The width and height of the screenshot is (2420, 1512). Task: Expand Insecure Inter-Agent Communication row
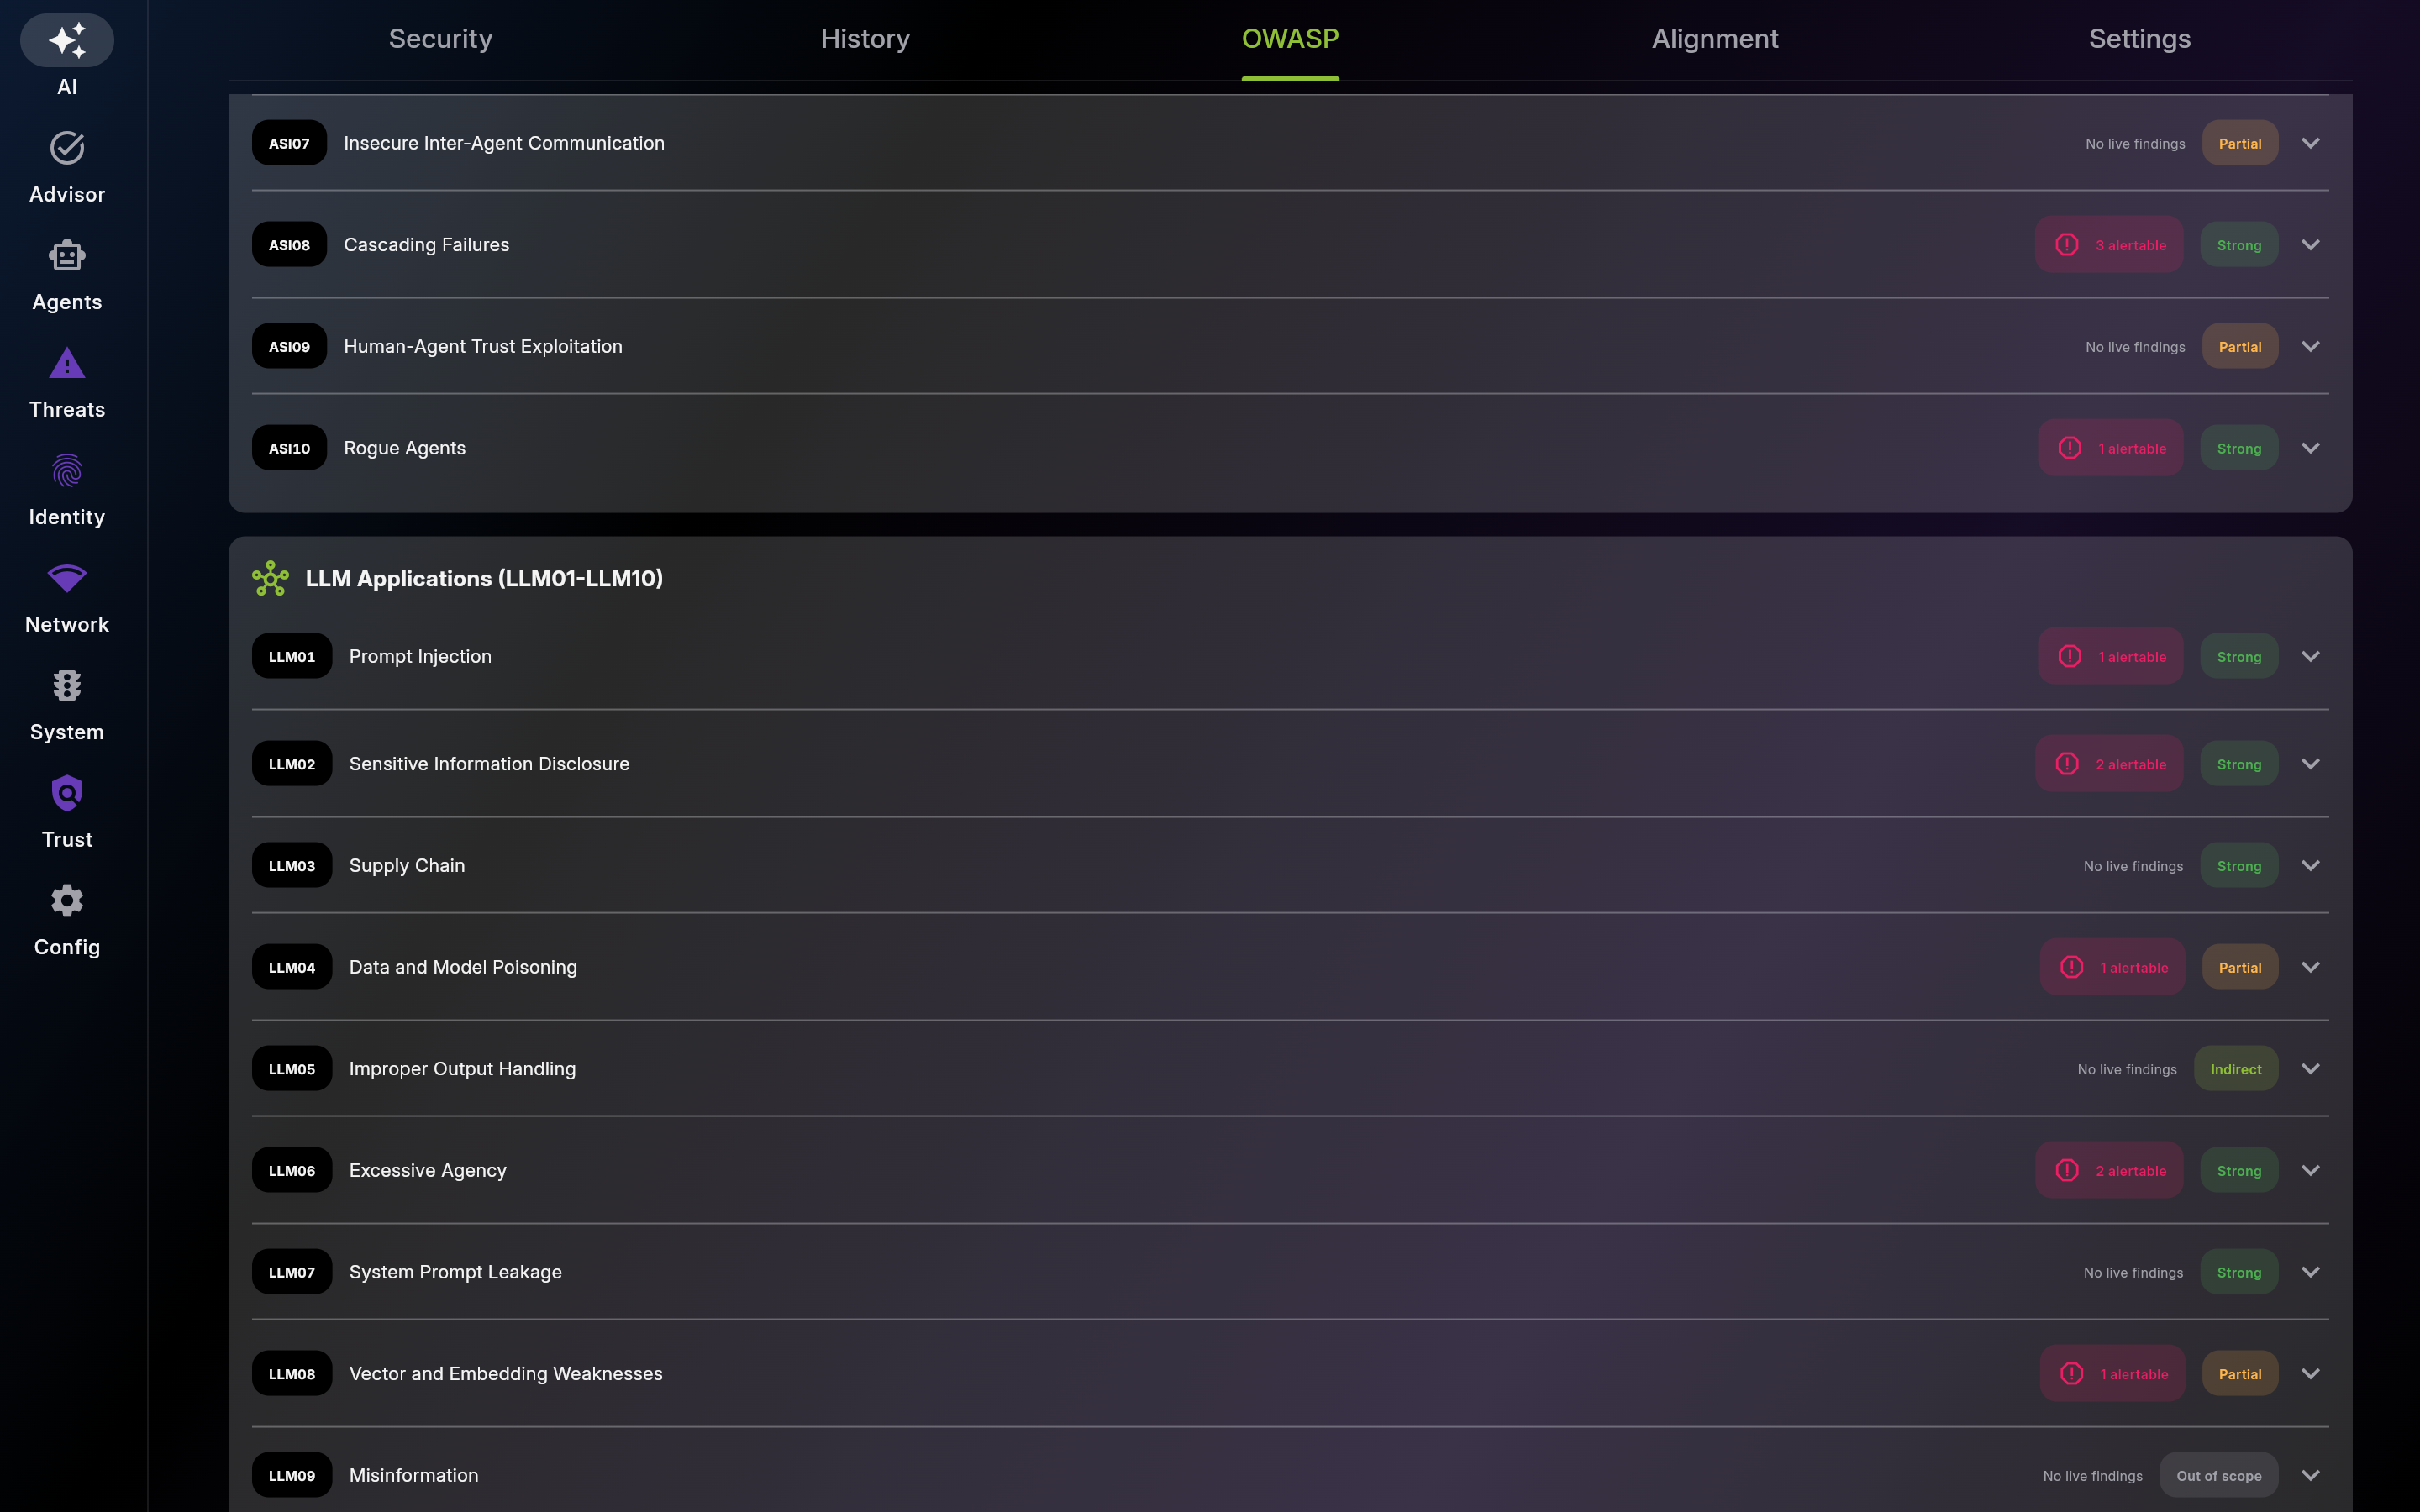coord(2310,143)
